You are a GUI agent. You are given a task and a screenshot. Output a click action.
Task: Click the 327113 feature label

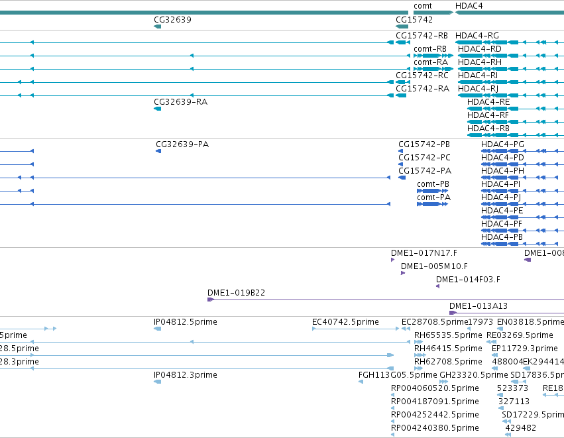[x=514, y=402]
